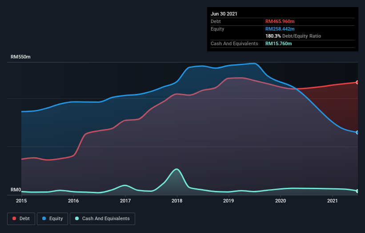
Task: Click Cash And Equivalents label in tooltip
Action: click(x=234, y=43)
